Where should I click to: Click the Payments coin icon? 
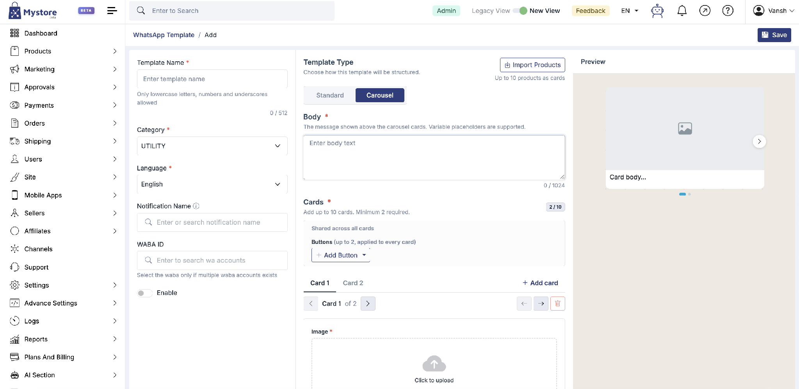pos(14,105)
